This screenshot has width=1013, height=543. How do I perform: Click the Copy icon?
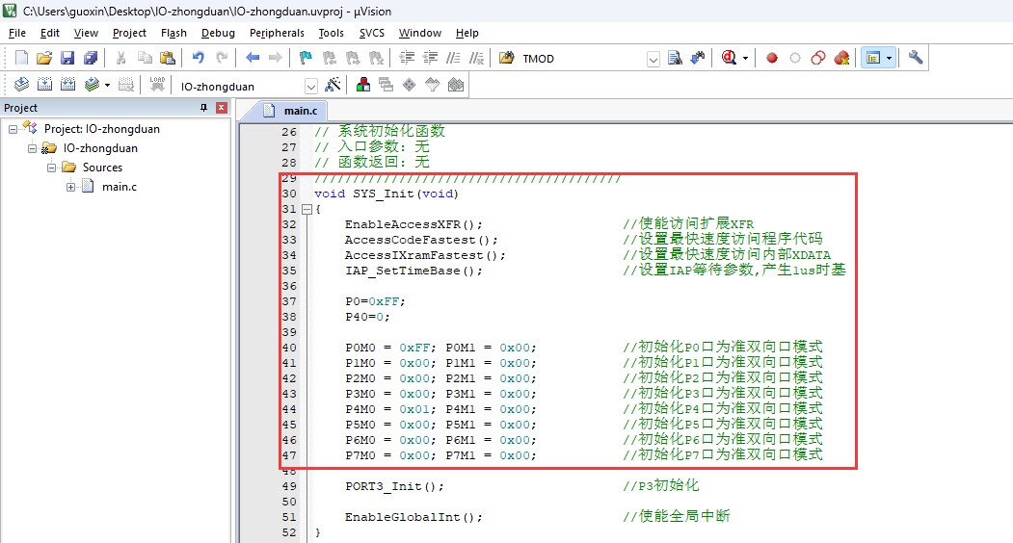[145, 58]
